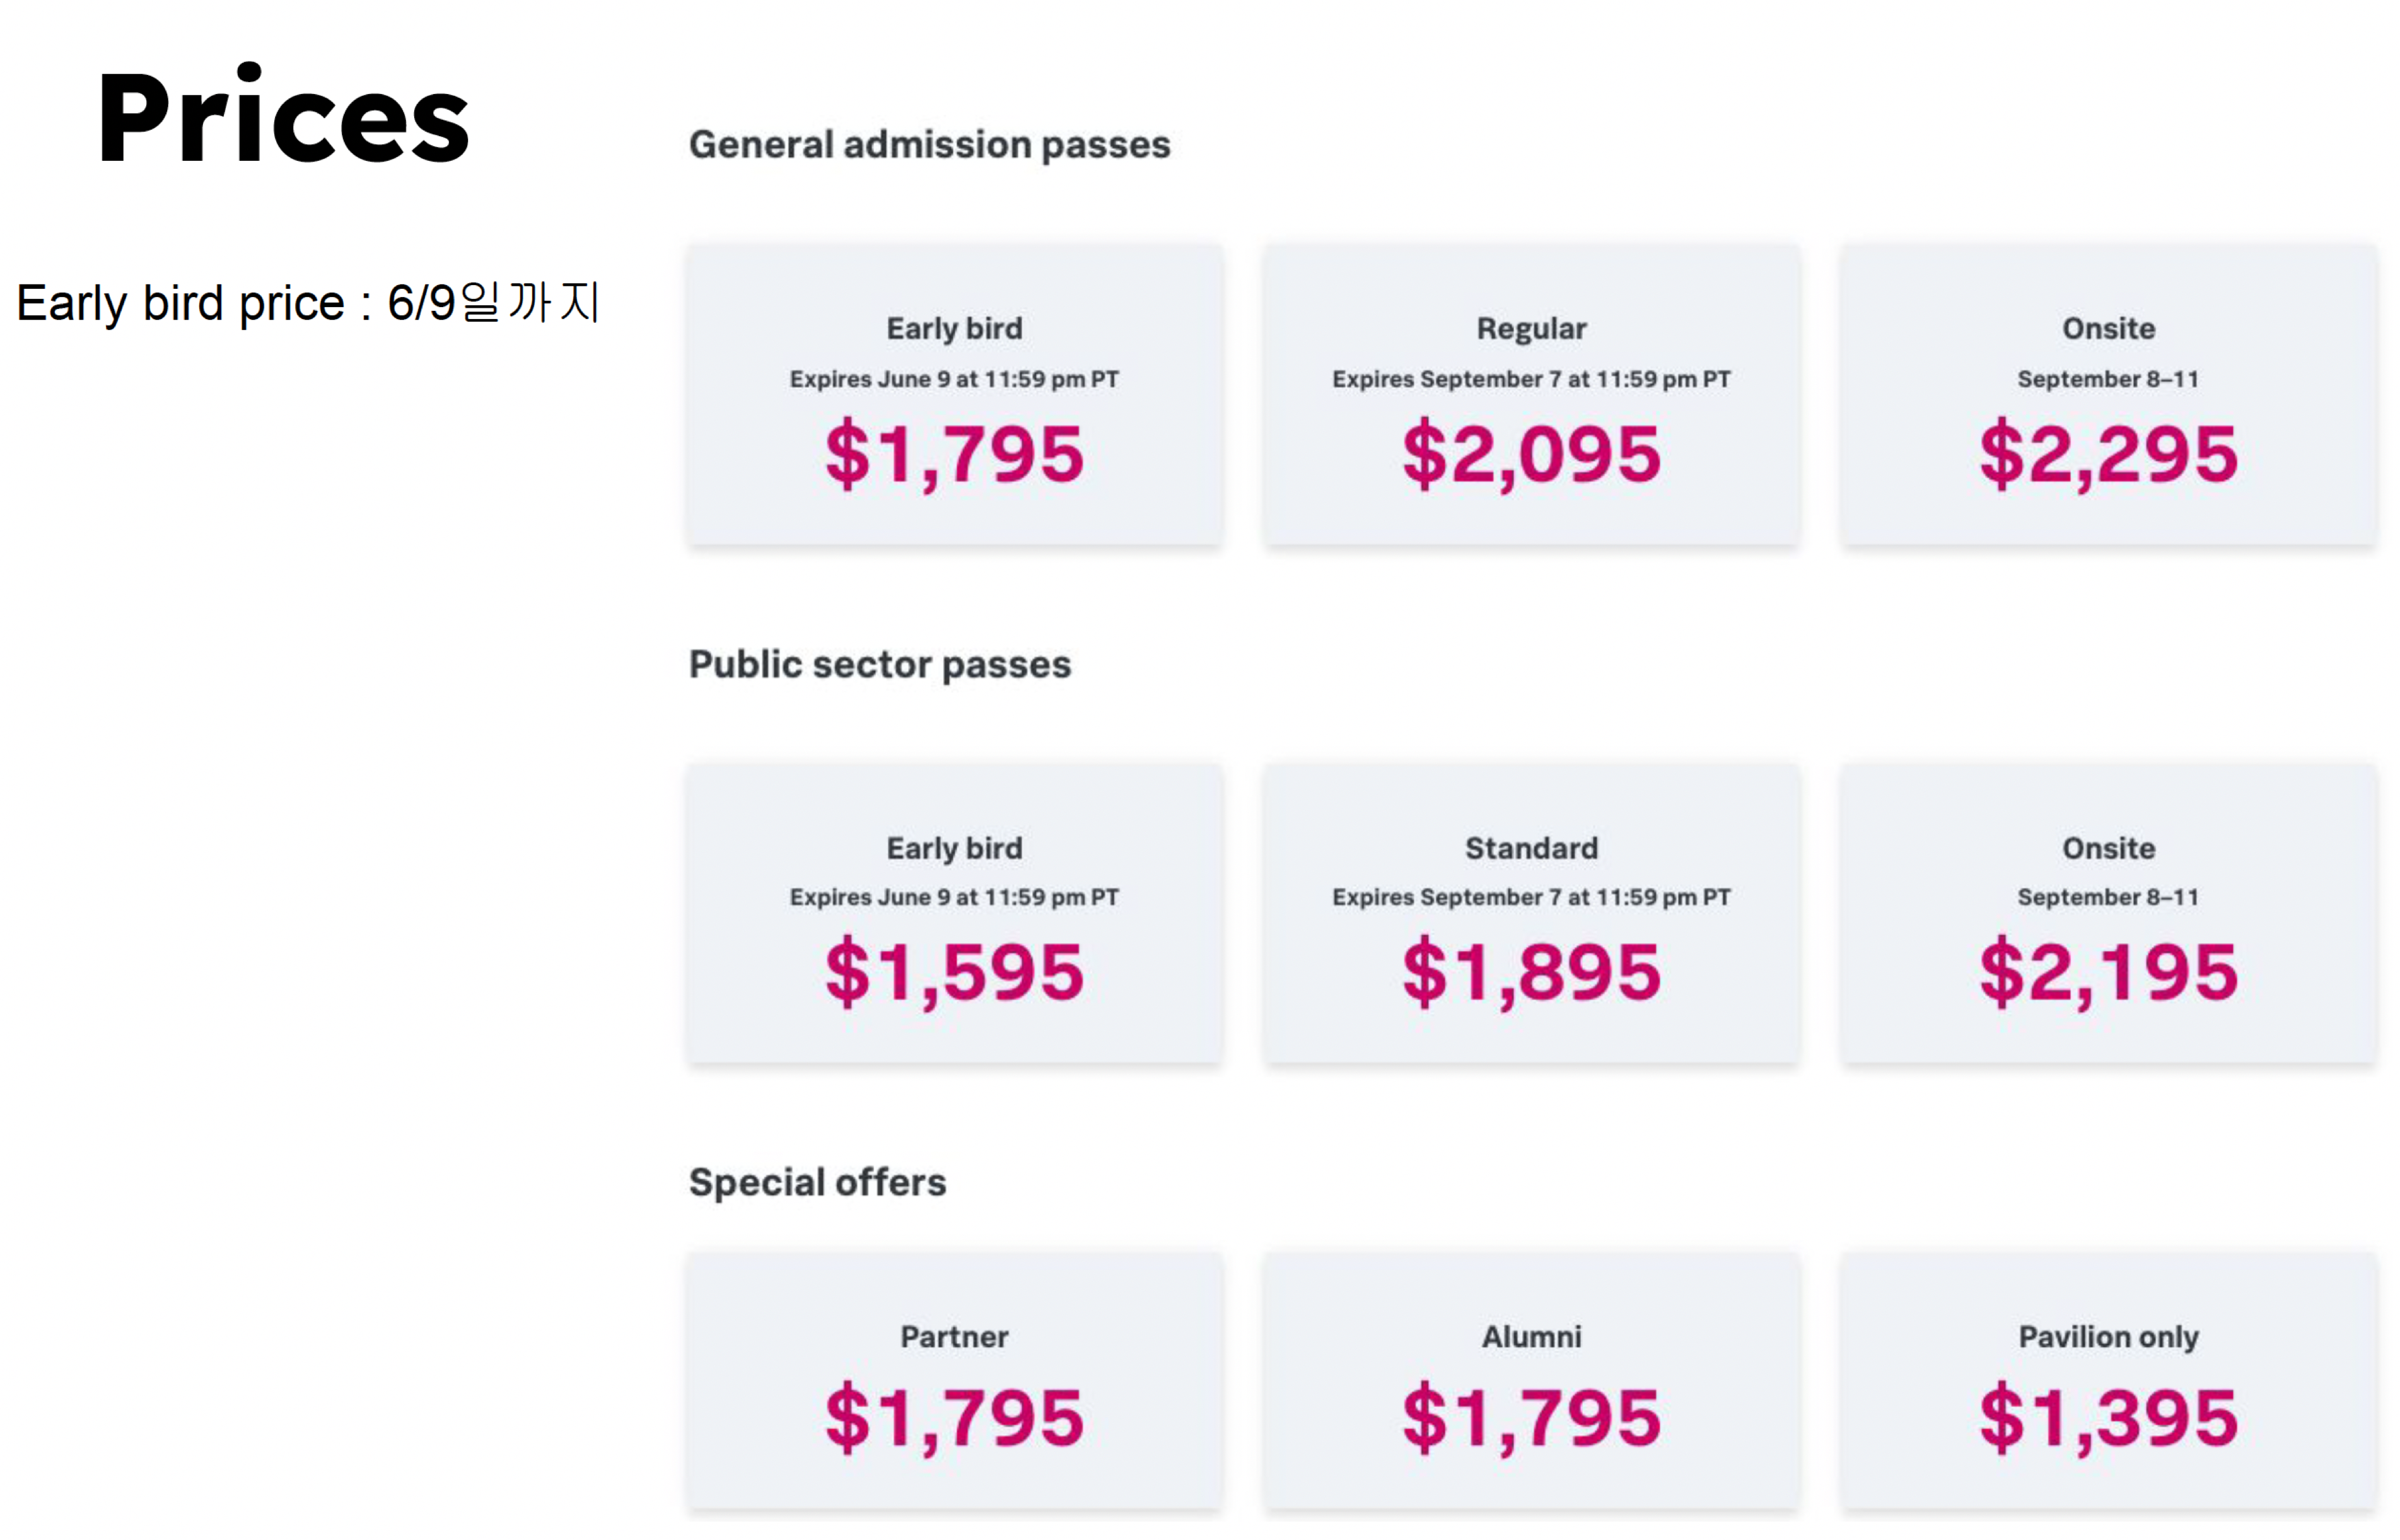Select the $1,395 Pavilion only price
The height and width of the screenshot is (1540, 2400).
click(2108, 1418)
